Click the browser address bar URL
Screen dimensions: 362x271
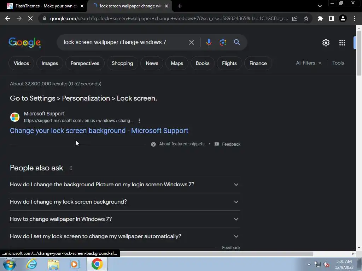tap(169, 18)
